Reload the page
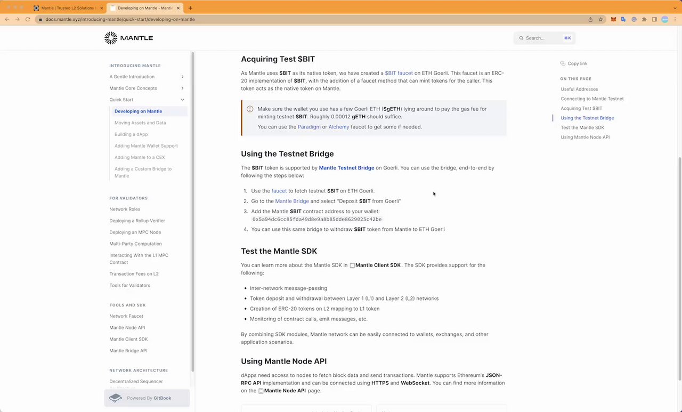 [x=28, y=19]
